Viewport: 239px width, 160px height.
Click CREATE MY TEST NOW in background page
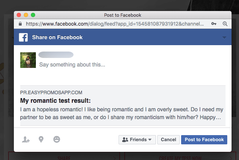coord(180,156)
